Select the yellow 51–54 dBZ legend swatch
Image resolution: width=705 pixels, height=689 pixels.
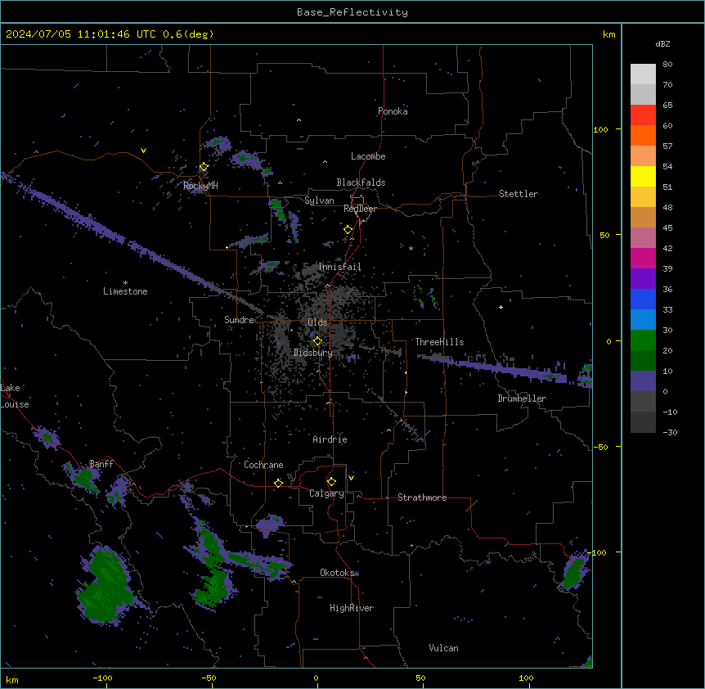(643, 176)
